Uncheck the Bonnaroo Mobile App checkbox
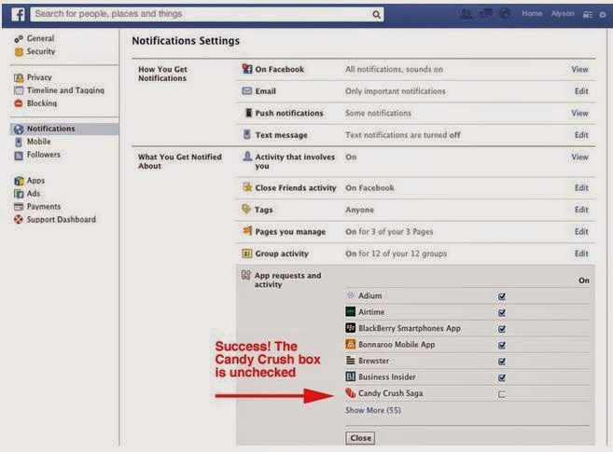This screenshot has width=613, height=452. (x=502, y=345)
